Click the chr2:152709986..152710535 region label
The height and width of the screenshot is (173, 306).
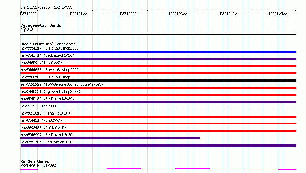tap(46, 7)
